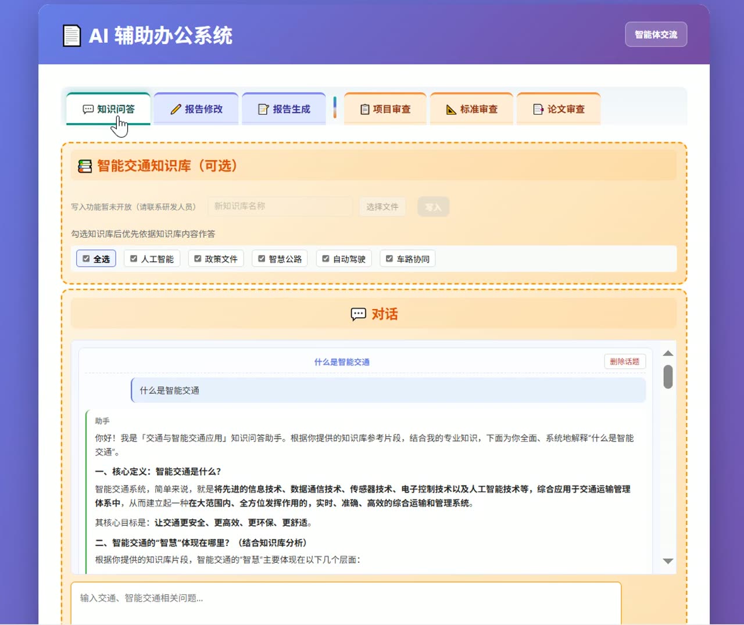Click the 选择文件 button
Screen dimensions: 744x625
point(382,207)
